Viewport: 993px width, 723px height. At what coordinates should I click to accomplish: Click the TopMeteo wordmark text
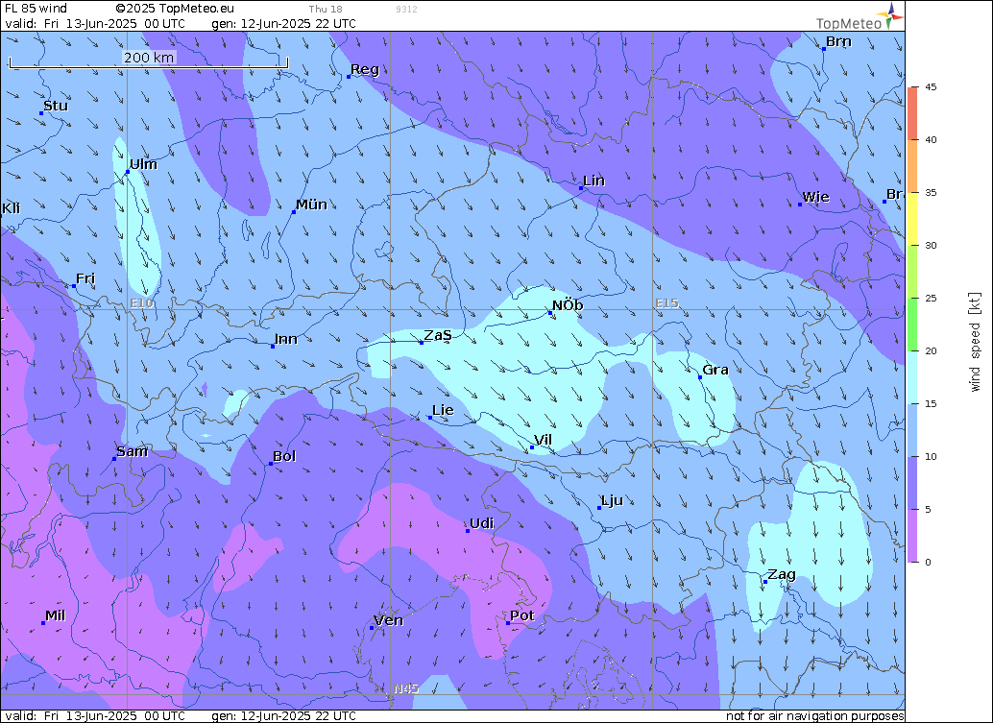849,24
